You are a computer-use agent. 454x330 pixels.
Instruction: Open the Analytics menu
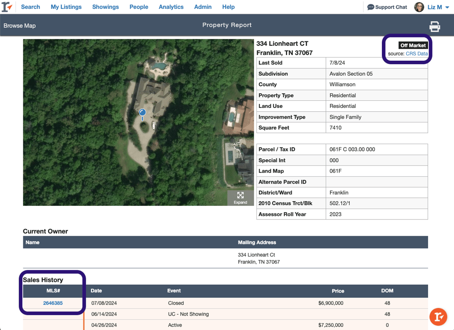(x=171, y=7)
